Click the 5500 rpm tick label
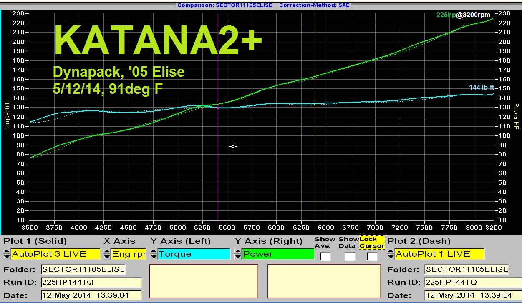This screenshot has height=303, width=522. [227, 228]
